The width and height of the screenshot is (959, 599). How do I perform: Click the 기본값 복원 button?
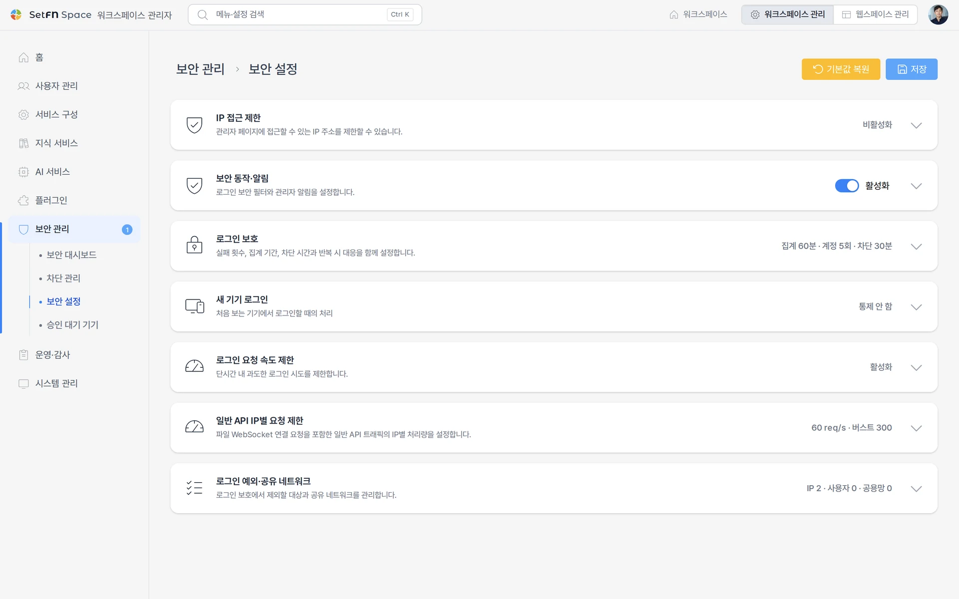point(841,69)
